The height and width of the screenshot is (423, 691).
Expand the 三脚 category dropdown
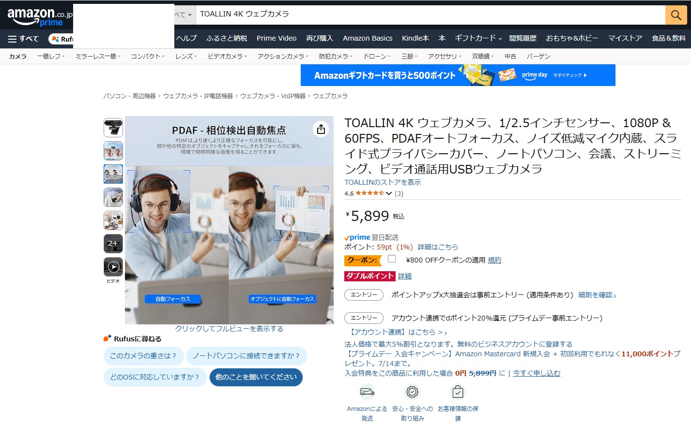pyautogui.click(x=409, y=56)
